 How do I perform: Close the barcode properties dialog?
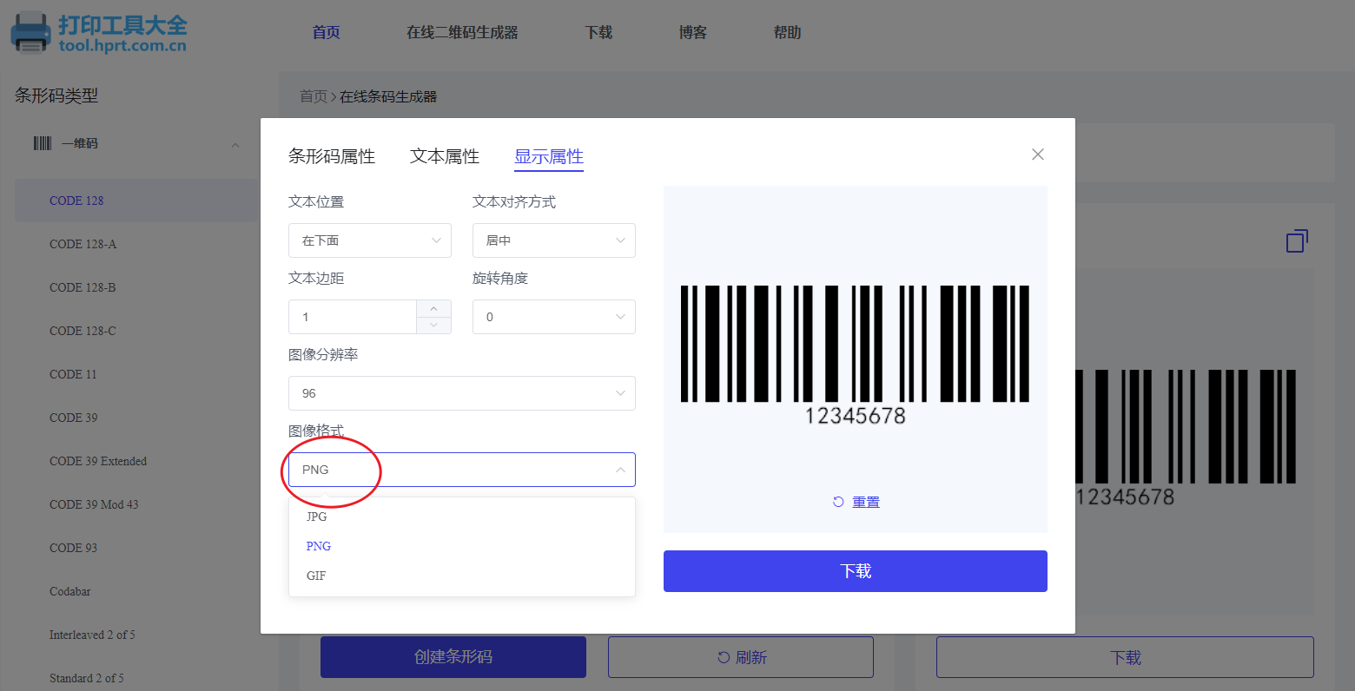1037,155
